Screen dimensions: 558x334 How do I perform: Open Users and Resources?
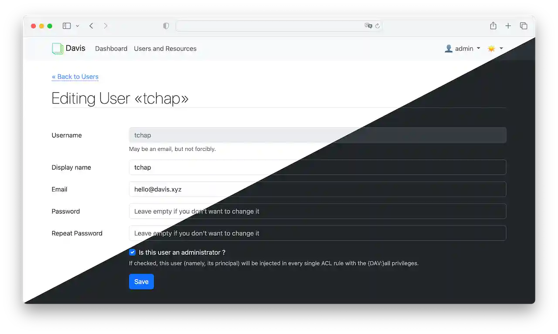[165, 48]
